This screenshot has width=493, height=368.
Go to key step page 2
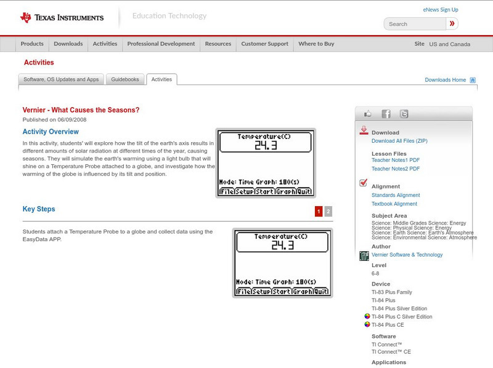point(328,211)
